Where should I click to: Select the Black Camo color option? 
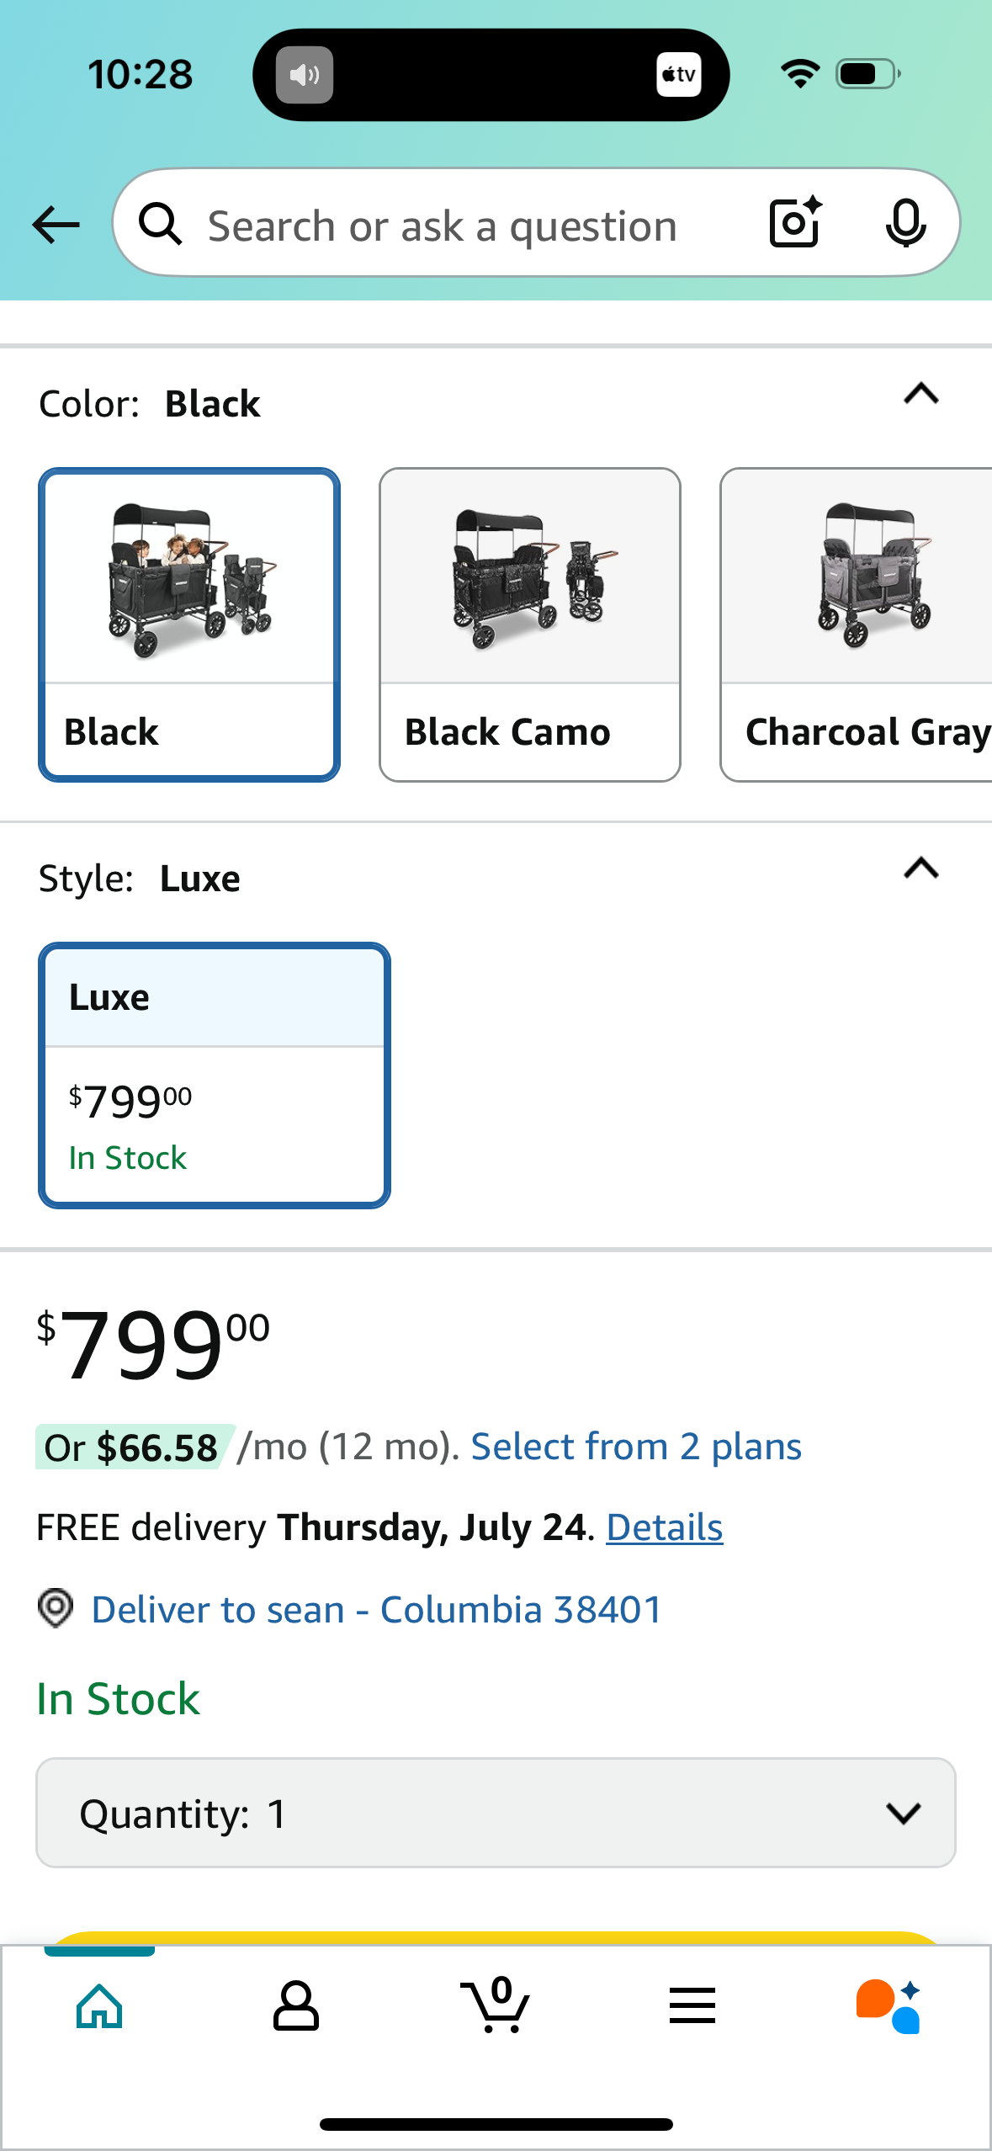point(530,624)
